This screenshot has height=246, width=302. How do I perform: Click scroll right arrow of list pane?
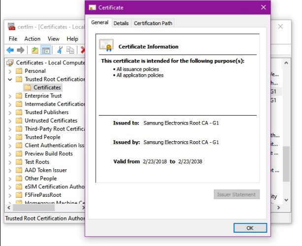pyautogui.click(x=278, y=208)
